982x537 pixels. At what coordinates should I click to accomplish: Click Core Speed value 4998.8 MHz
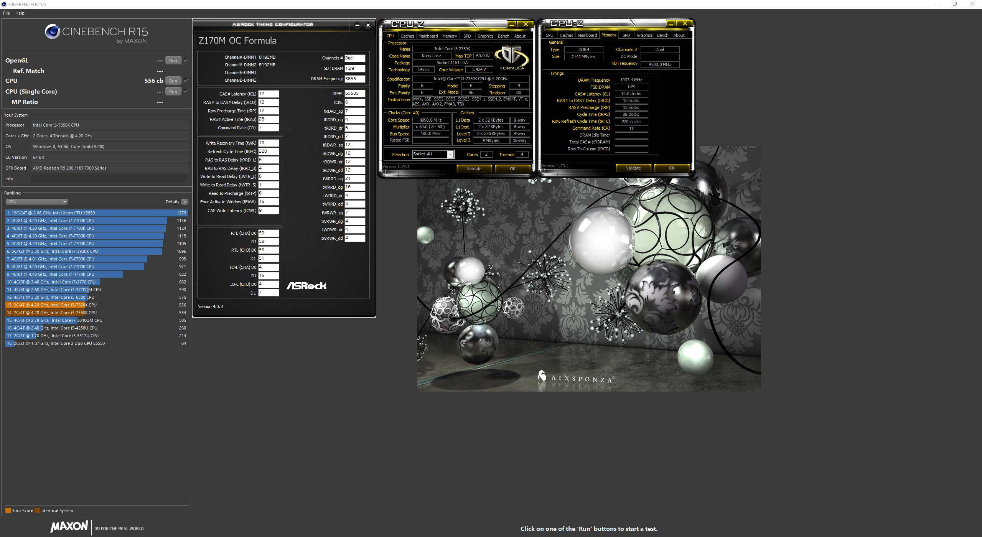tap(430, 120)
